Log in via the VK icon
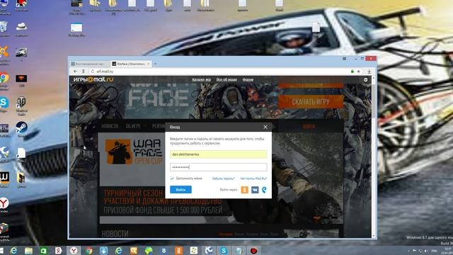The width and height of the screenshot is (453, 255). pos(255,190)
